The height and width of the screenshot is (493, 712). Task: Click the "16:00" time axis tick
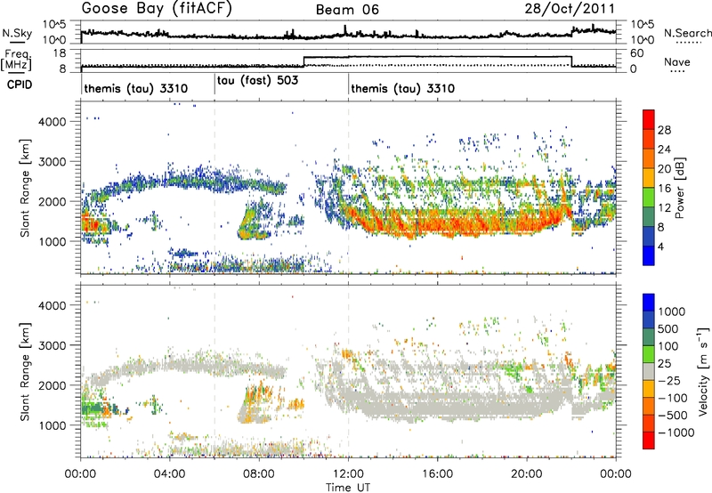(437, 474)
